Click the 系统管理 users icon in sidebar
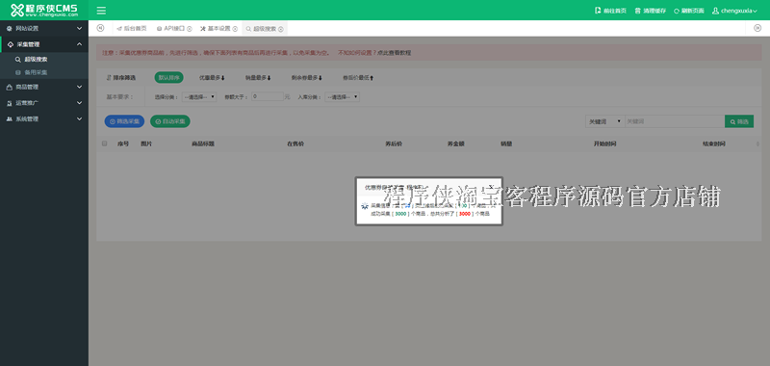770x366 pixels. [10, 118]
